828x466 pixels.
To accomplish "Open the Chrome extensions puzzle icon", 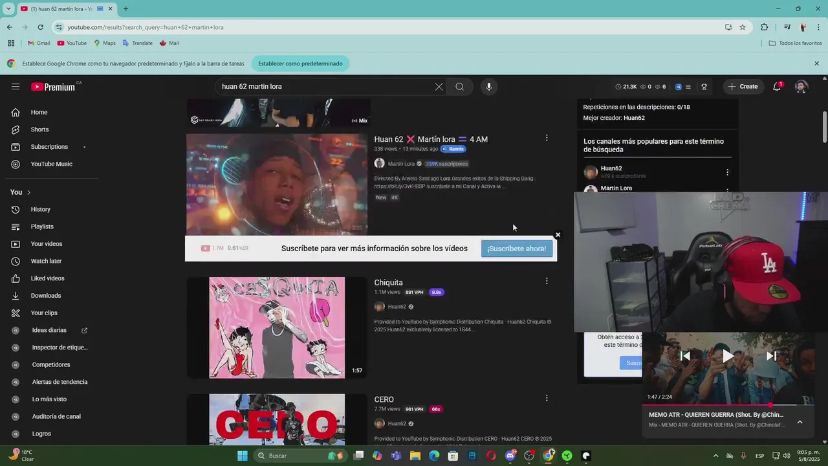I will coord(765,27).
